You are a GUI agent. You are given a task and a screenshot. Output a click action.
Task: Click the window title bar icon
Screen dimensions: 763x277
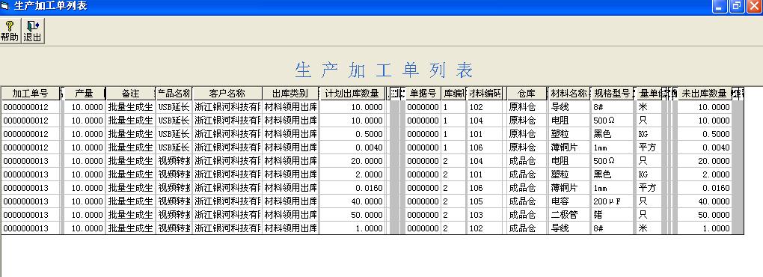(x=5, y=6)
